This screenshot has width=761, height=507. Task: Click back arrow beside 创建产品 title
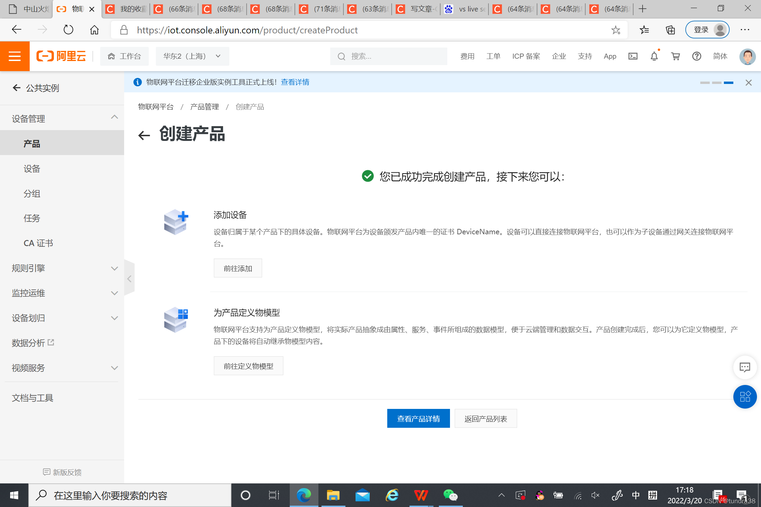(144, 135)
